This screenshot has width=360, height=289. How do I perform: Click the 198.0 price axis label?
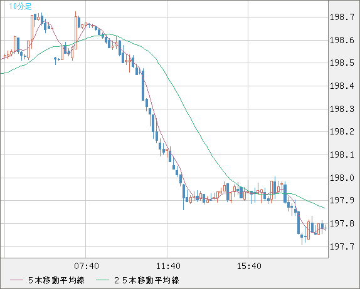coord(342,178)
